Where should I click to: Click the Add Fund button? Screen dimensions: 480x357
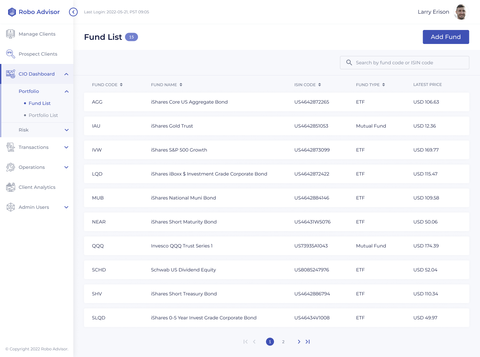click(x=446, y=37)
